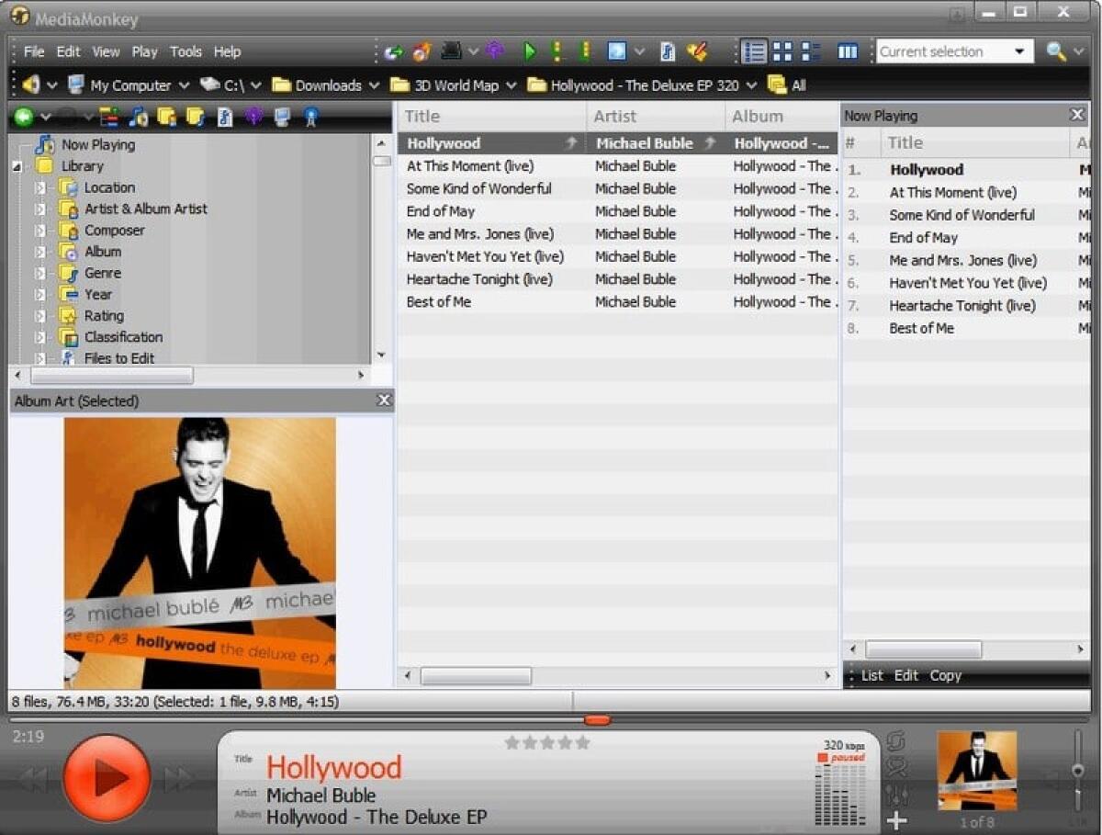Switch to the grid view layout icon

(x=782, y=51)
